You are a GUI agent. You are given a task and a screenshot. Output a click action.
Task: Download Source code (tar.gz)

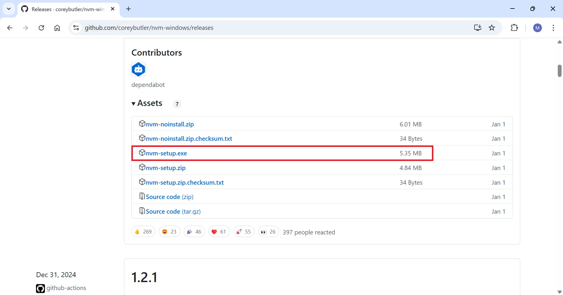[173, 212]
